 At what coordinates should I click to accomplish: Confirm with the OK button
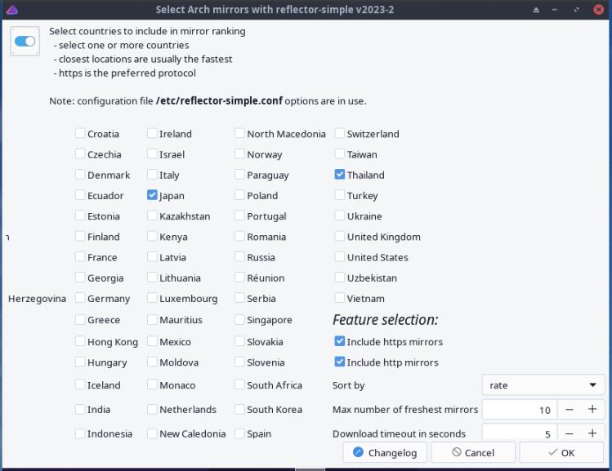click(561, 452)
